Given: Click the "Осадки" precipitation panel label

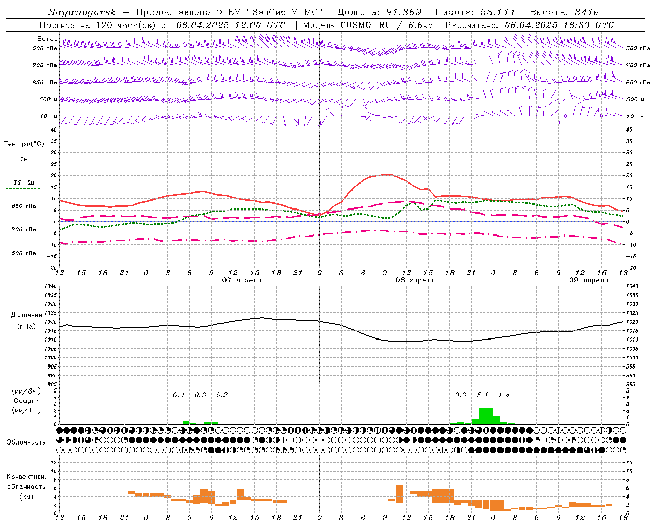Looking at the screenshot, I should [27, 401].
